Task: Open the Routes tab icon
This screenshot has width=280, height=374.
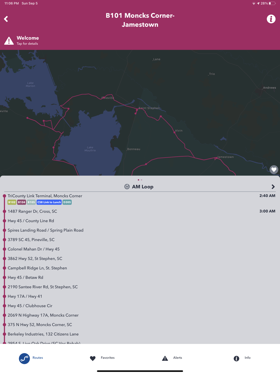Action: point(24,359)
